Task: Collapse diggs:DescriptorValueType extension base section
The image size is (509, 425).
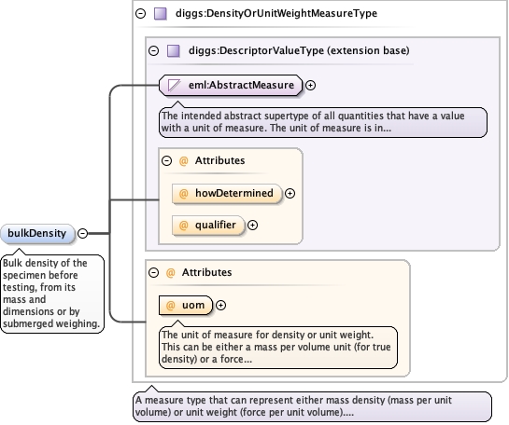Action: coord(153,50)
